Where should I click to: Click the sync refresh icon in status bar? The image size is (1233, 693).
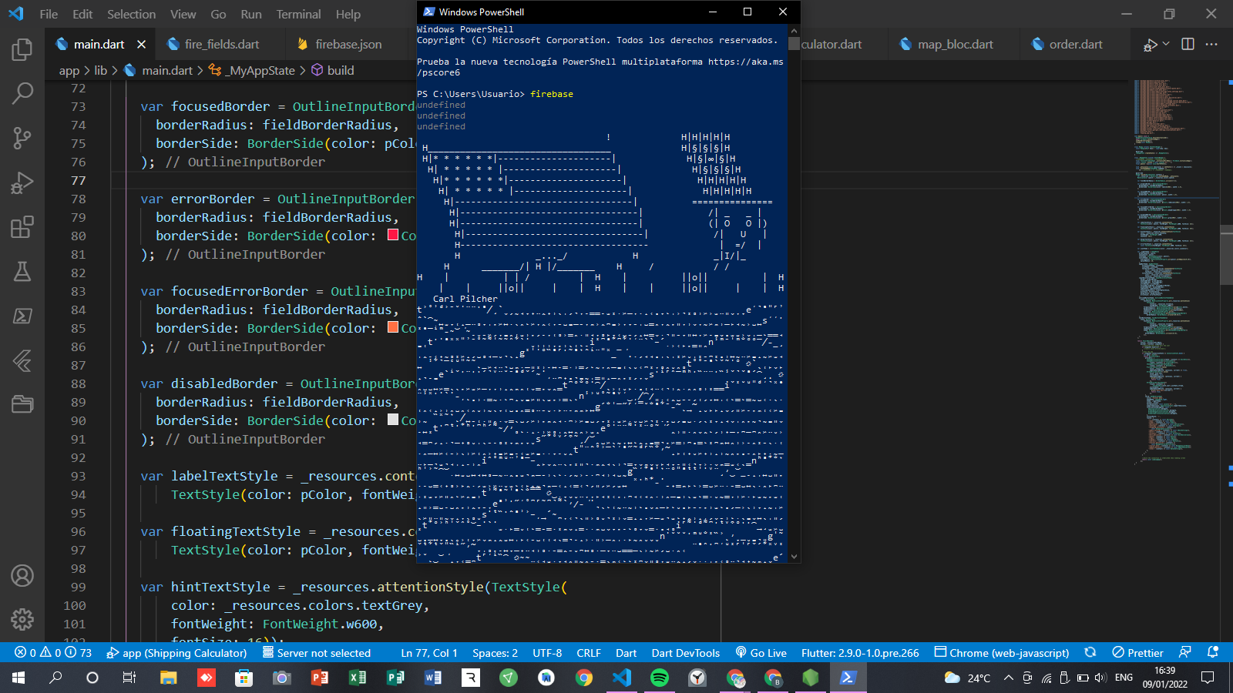(x=1090, y=652)
